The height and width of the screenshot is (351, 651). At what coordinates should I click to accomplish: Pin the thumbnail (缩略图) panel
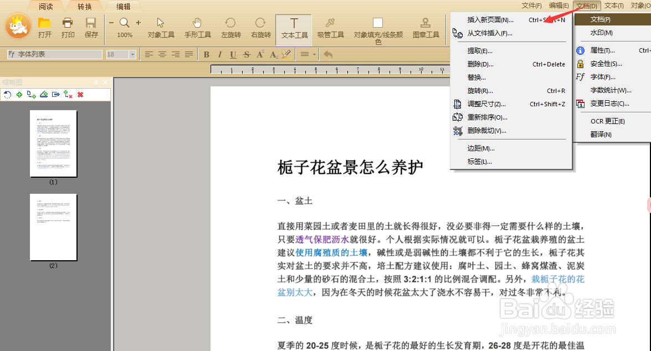click(96, 82)
